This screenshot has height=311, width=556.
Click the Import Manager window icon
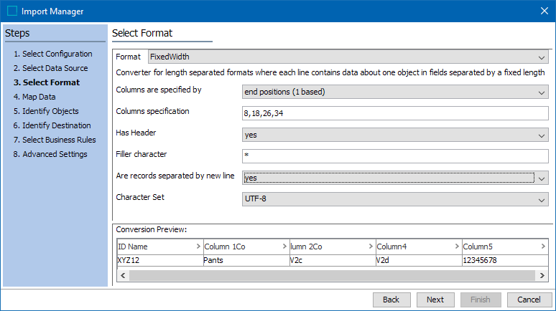(11, 11)
